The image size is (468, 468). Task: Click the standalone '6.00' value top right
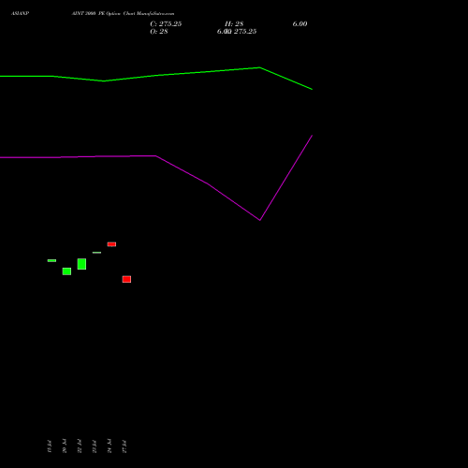(300, 24)
